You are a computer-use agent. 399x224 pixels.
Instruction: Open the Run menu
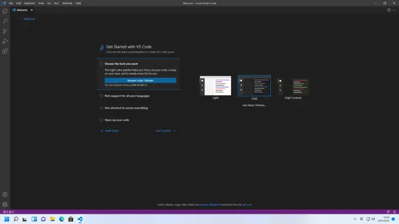click(x=56, y=3)
